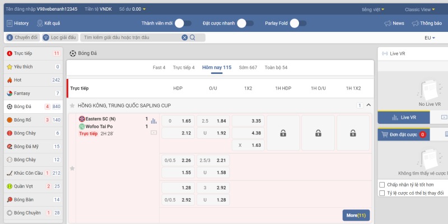Switch to Sớm 667 tab

pyautogui.click(x=248, y=67)
